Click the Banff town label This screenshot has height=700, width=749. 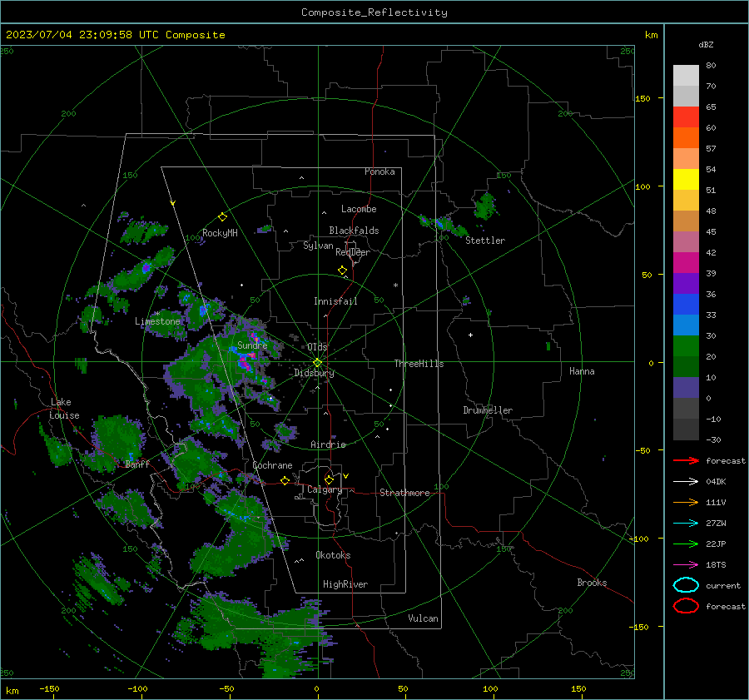pos(137,464)
